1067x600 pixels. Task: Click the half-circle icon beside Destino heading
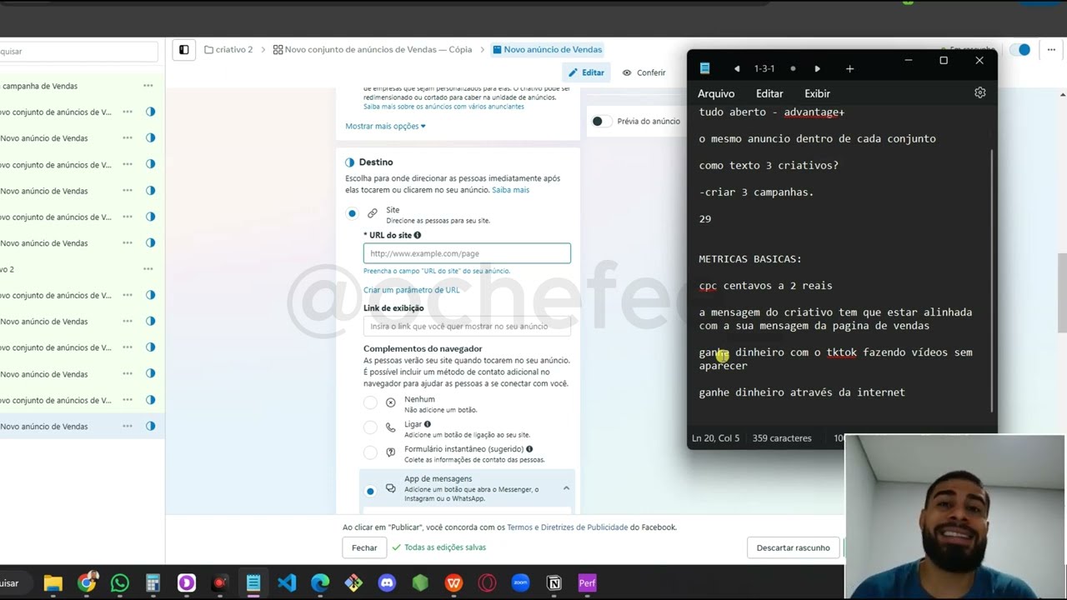pyautogui.click(x=350, y=162)
